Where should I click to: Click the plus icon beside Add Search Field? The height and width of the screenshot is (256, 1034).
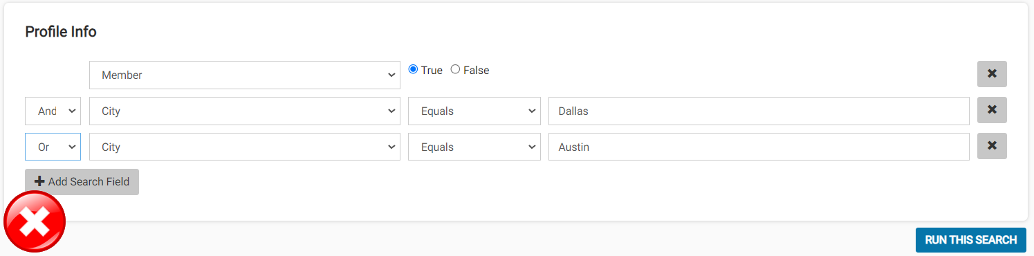coord(39,182)
